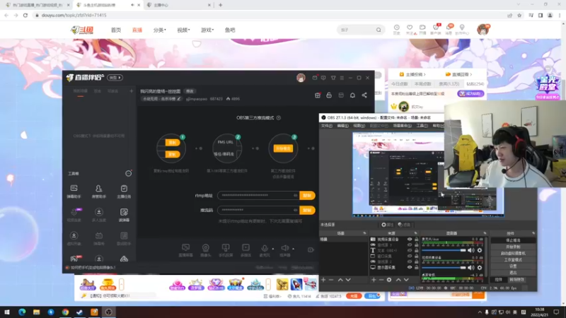566x318 pixels.
Task: Click the search magnifier on Douyu site
Action: pos(379,30)
